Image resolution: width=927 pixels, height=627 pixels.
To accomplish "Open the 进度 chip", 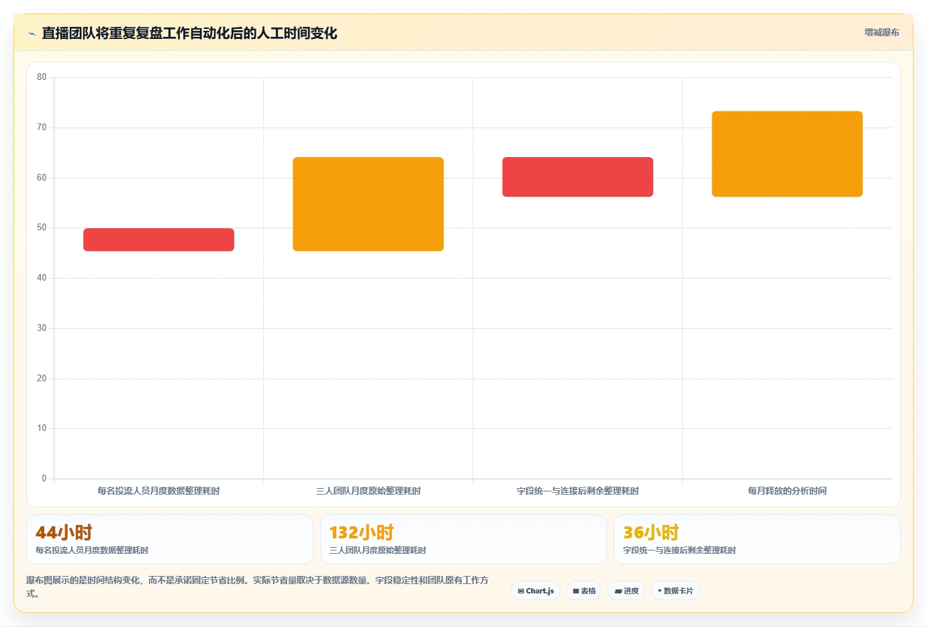I will coord(626,591).
